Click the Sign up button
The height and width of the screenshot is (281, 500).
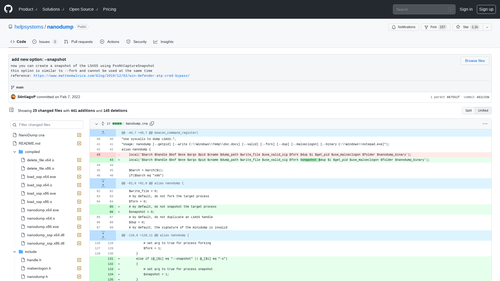click(486, 9)
